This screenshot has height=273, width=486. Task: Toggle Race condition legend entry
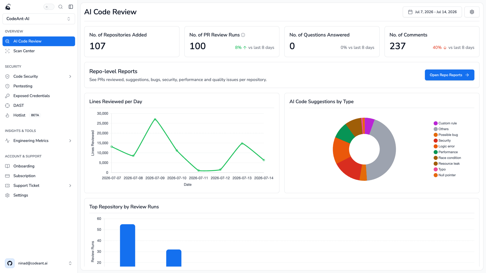(447, 158)
